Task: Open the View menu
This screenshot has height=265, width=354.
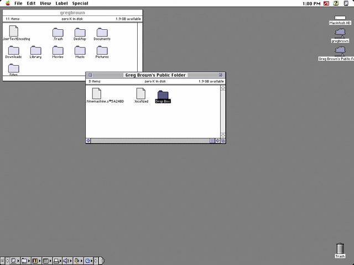Action: coord(45,3)
